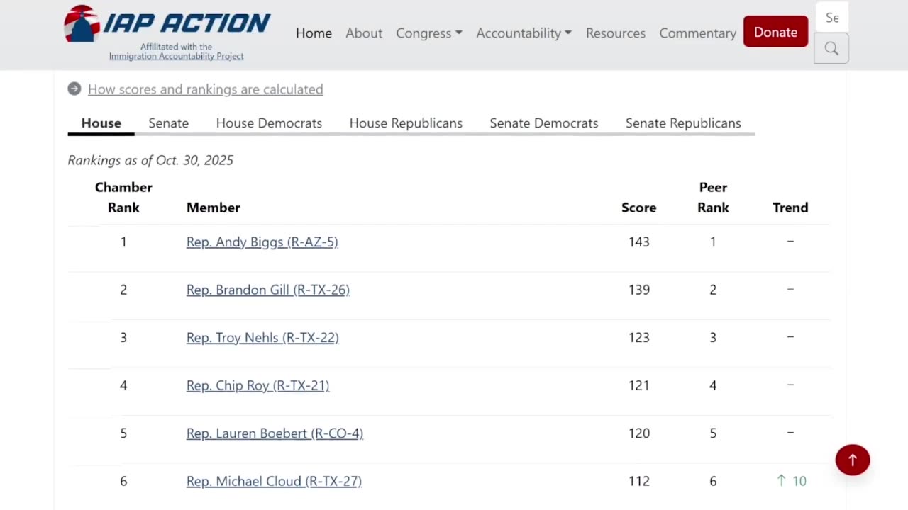The width and height of the screenshot is (908, 510).
Task: Navigate to Commentary
Action: [x=697, y=33]
